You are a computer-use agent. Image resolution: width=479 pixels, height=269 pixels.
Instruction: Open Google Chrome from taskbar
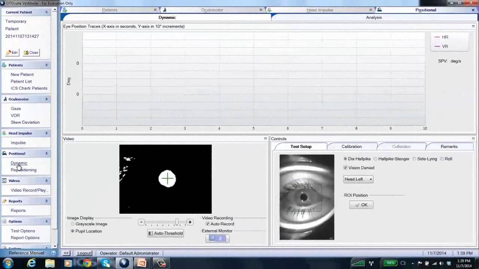pyautogui.click(x=87, y=263)
